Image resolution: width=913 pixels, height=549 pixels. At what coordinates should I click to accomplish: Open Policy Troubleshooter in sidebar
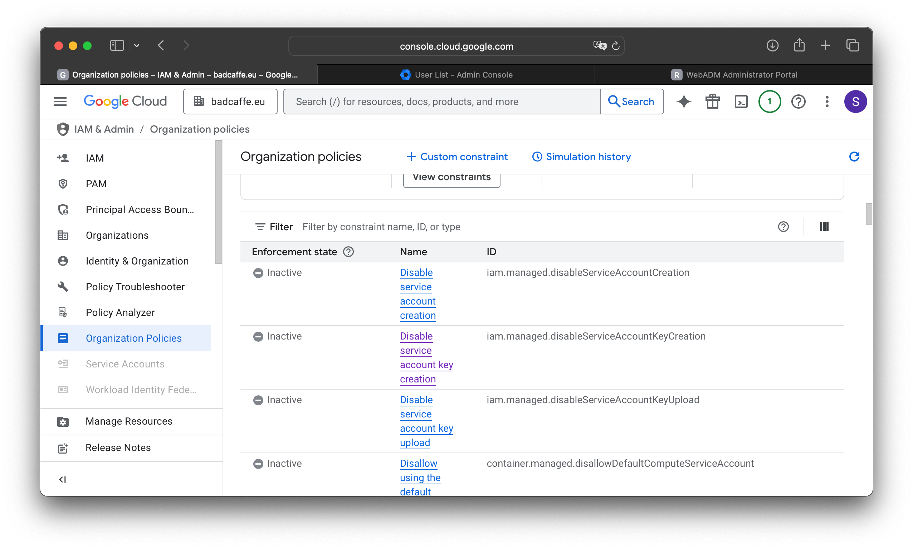126,287
